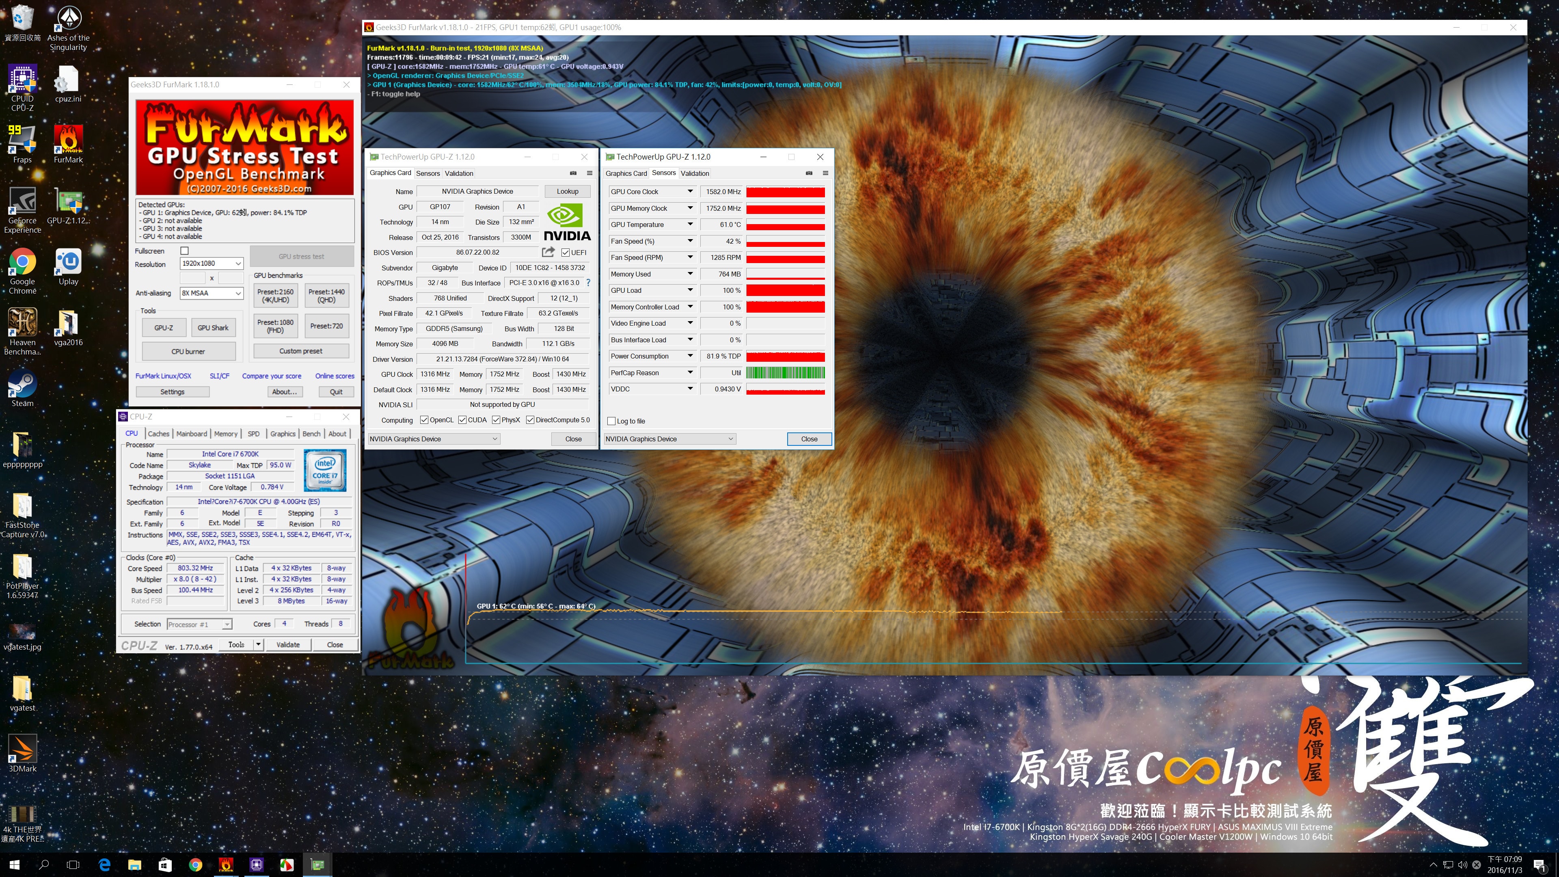Screen dimensions: 1559x877
Task: Expand the Power Consumption sensor dropdown
Action: click(x=689, y=356)
